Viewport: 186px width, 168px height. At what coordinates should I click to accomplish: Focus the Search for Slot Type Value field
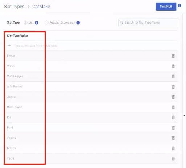(x=148, y=22)
